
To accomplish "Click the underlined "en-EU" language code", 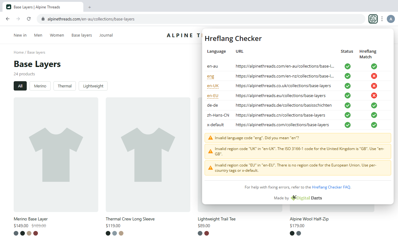I will click(213, 96).
